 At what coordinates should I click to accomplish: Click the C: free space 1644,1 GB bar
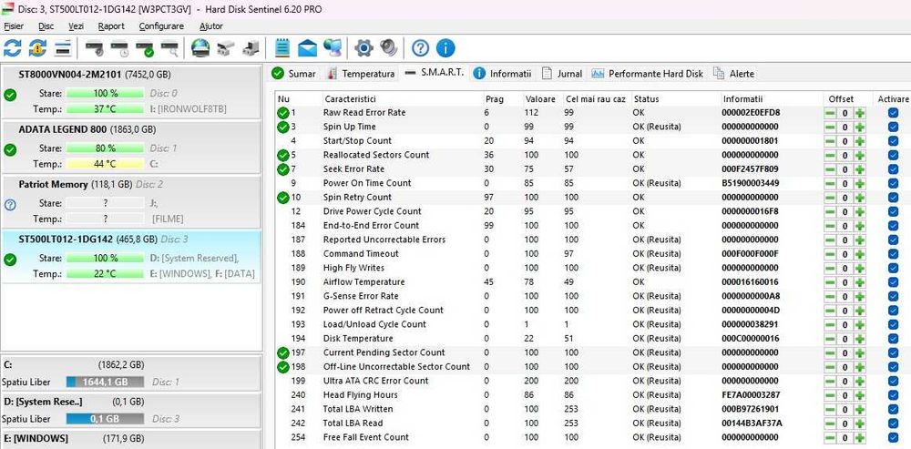[x=105, y=383]
